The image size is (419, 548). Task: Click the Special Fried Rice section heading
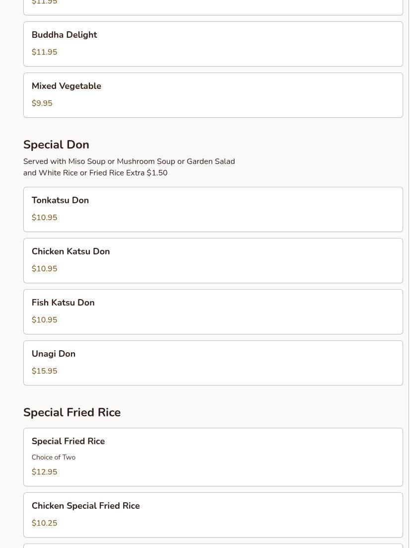pos(72,412)
